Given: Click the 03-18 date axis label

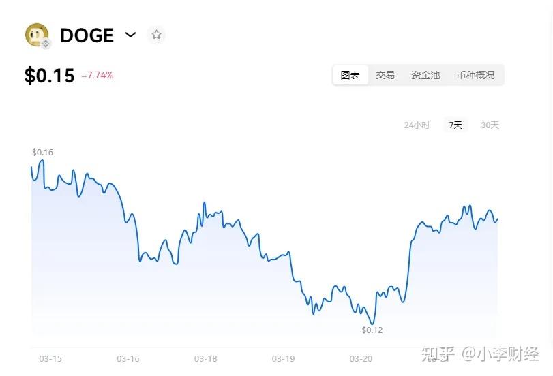Looking at the screenshot, I should coord(206,359).
